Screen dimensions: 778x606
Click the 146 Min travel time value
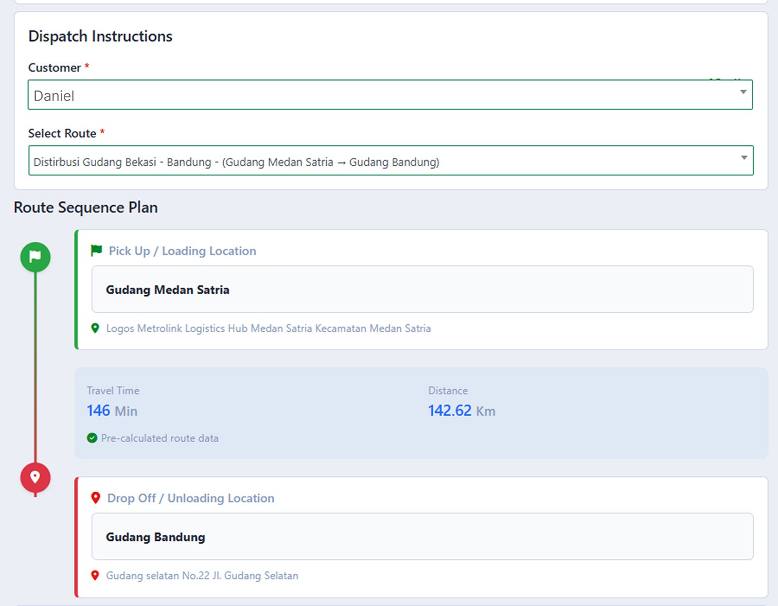112,411
